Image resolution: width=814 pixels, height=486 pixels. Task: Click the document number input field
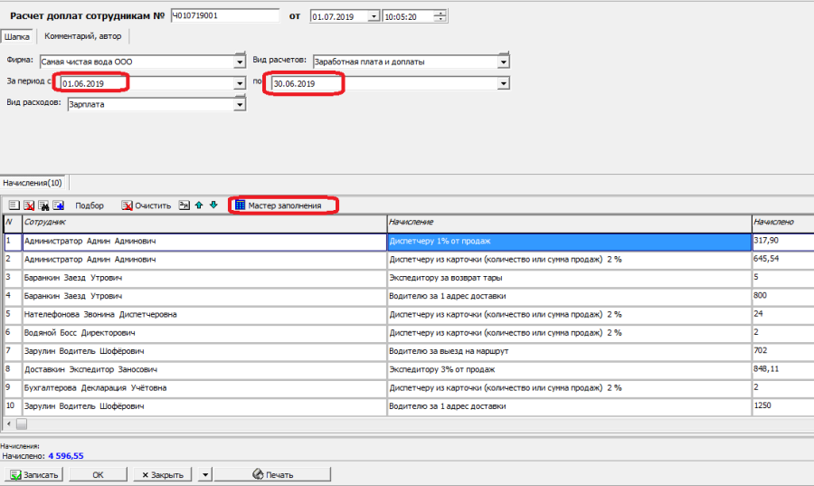[x=224, y=16]
